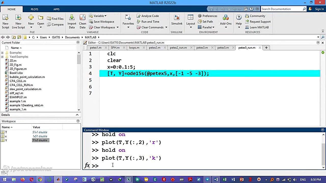Screen dimensions: 326x183
Task: Expand the Examples folder tree node
Action: coord(2,53)
